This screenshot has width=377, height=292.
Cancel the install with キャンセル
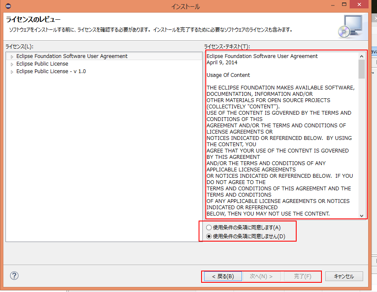[x=344, y=276]
